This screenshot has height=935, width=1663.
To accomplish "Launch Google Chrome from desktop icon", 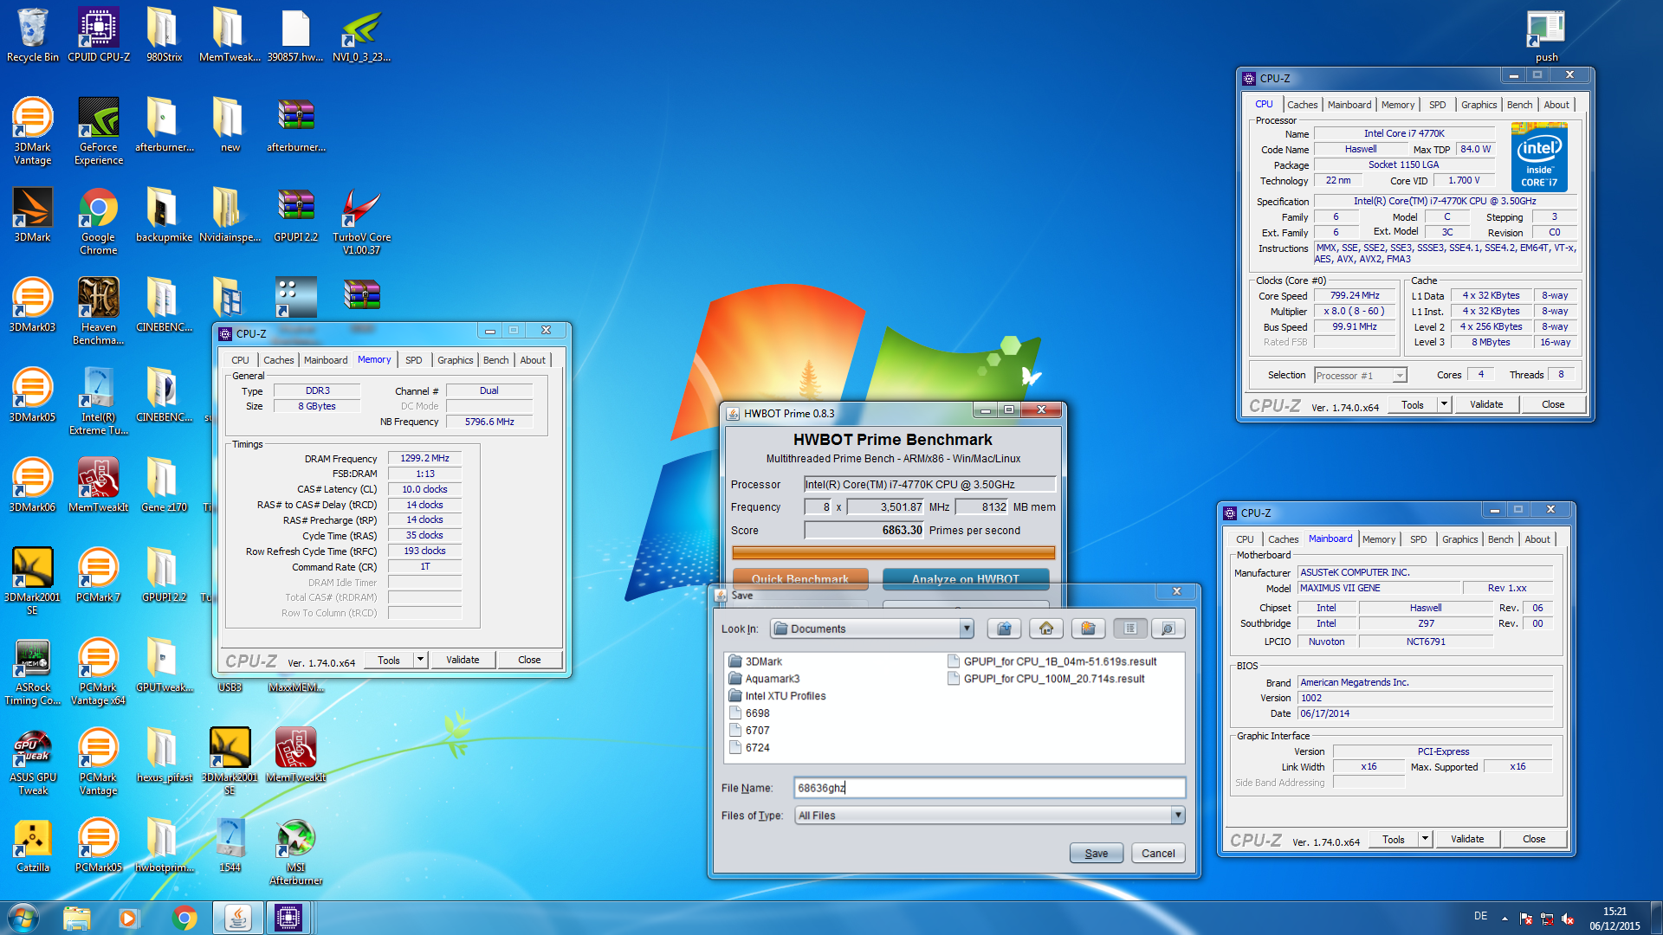I will (99, 222).
